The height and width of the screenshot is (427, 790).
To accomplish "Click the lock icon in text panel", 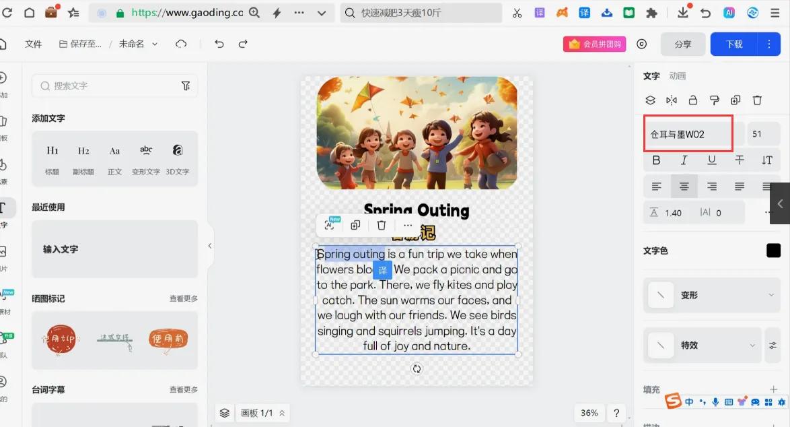I will tap(692, 100).
